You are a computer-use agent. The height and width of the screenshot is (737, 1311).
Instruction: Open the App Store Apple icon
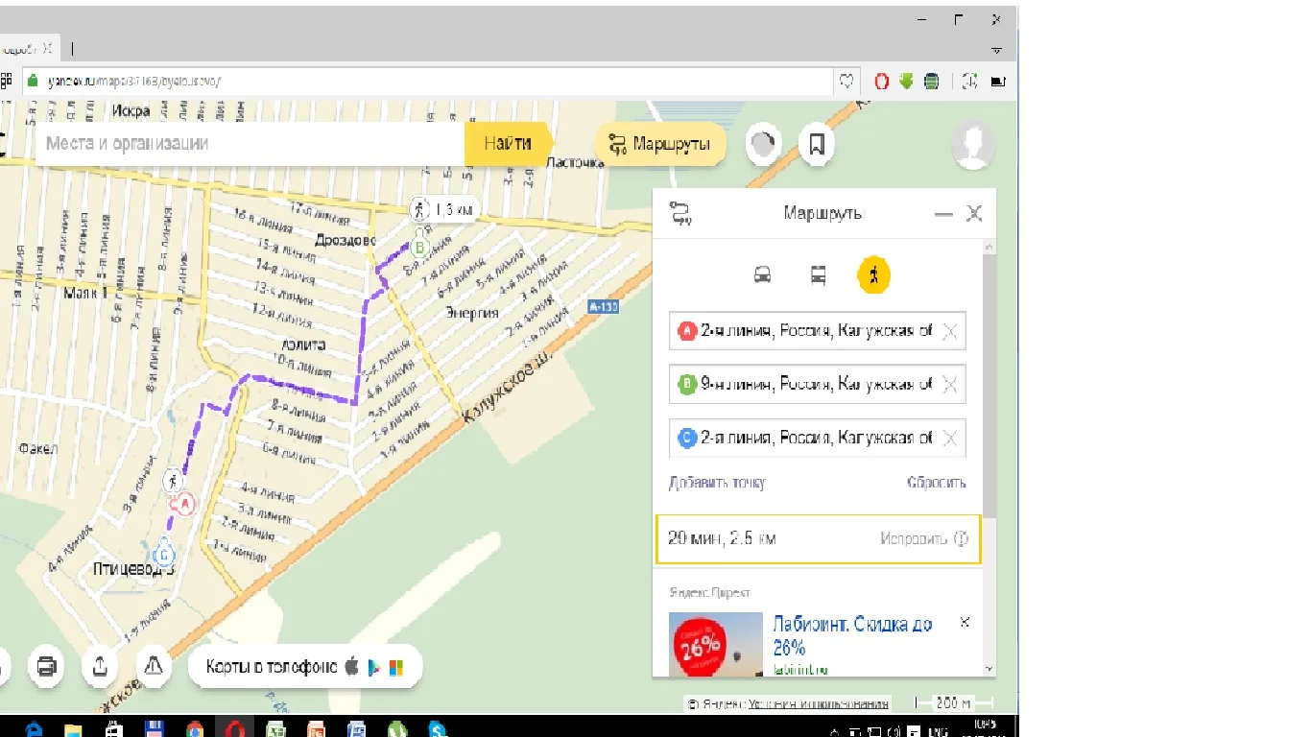351,667
